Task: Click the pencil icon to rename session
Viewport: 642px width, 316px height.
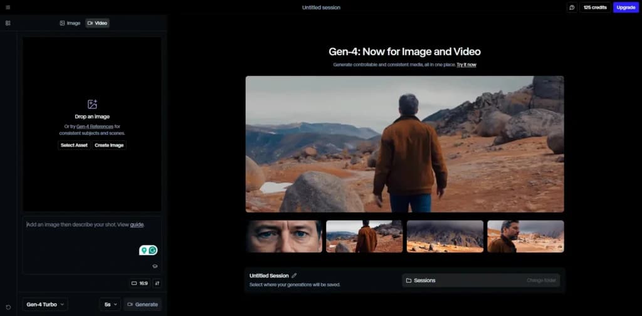Action: 294,276
